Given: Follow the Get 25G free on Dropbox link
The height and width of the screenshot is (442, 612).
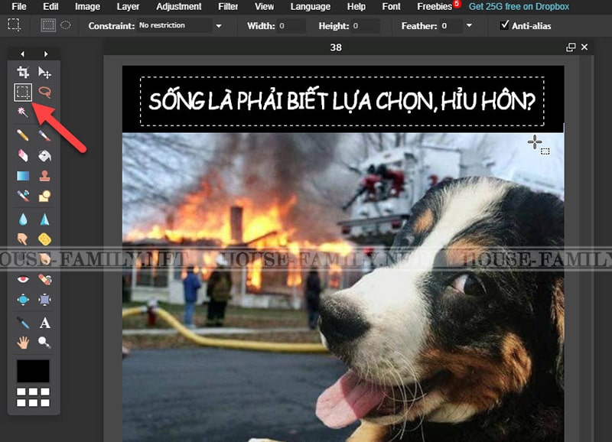Looking at the screenshot, I should [519, 7].
